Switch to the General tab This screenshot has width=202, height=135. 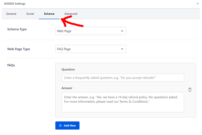[x=11, y=14]
